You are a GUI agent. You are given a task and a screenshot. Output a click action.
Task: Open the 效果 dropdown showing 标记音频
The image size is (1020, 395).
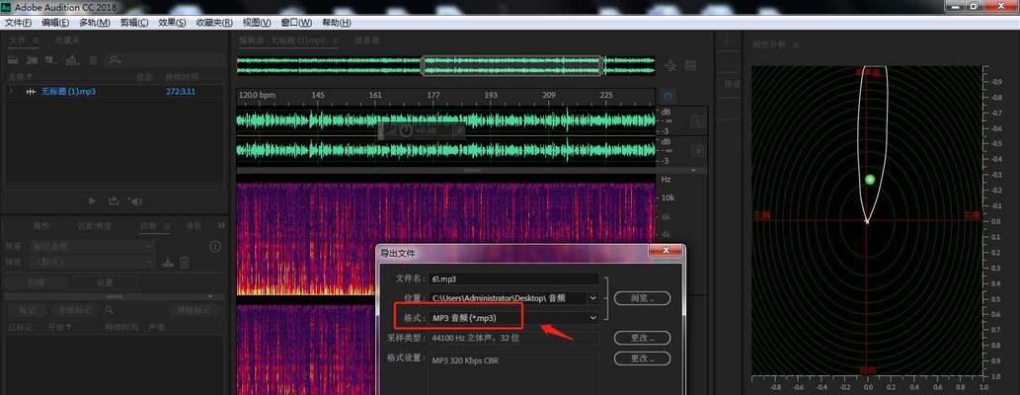pyautogui.click(x=95, y=246)
